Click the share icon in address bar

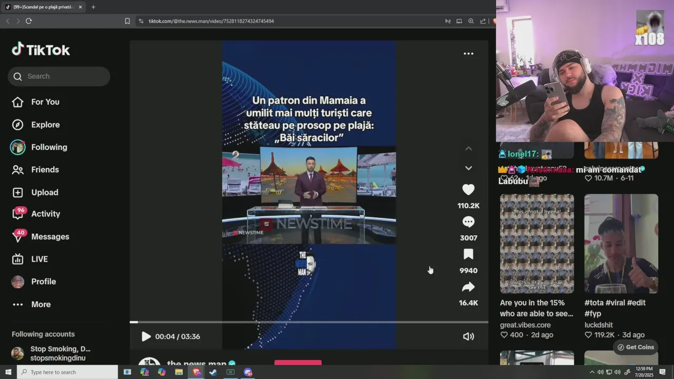[483, 21]
